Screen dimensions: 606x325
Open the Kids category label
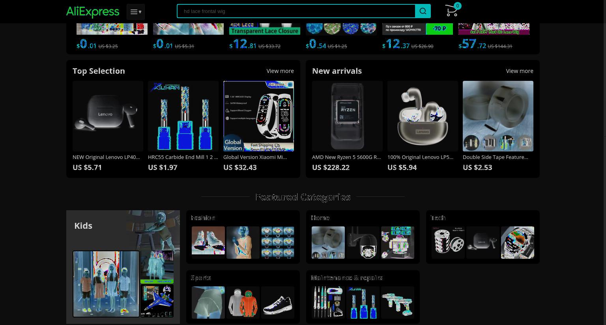83,226
